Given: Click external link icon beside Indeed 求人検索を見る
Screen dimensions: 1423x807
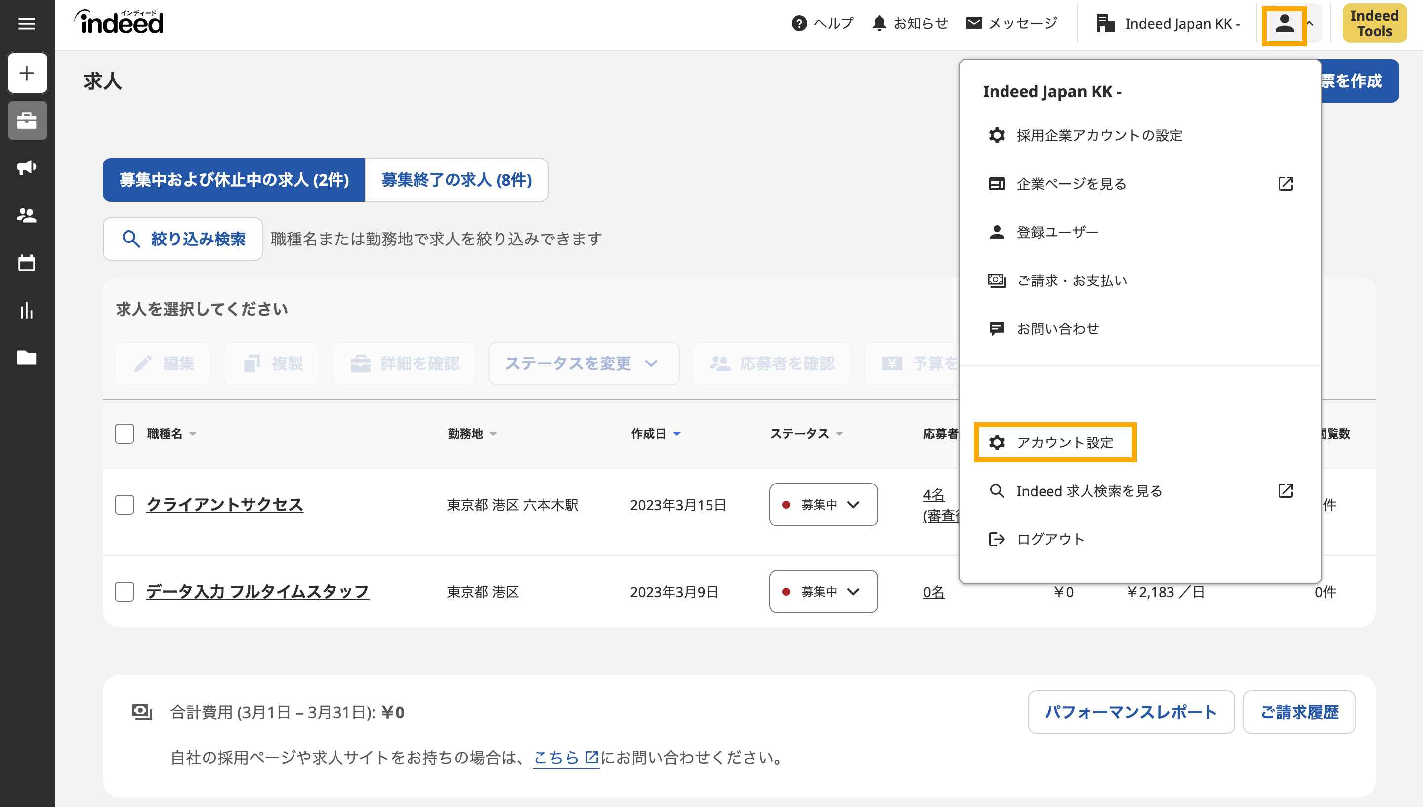Looking at the screenshot, I should 1286,490.
